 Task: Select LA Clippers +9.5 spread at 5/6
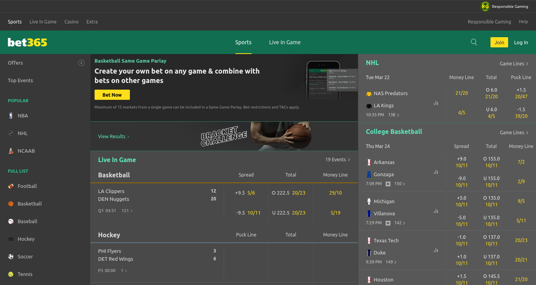tap(246, 193)
